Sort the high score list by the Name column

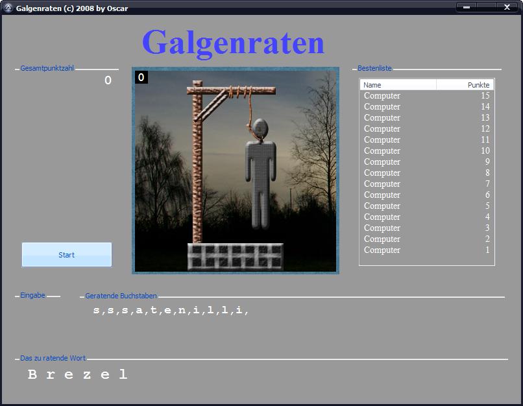(x=398, y=85)
